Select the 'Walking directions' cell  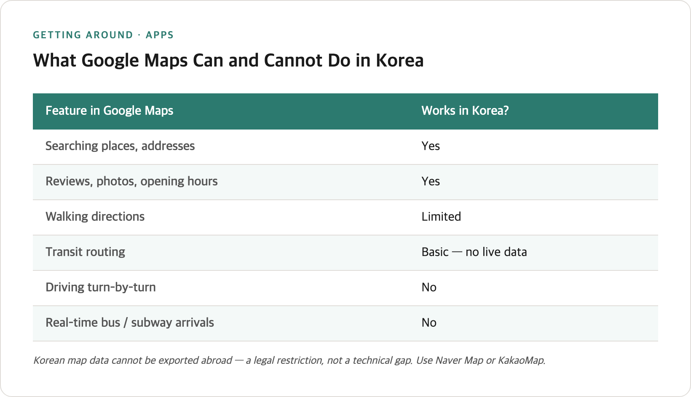click(95, 217)
